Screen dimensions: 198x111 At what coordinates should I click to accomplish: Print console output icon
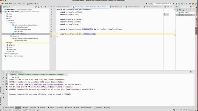point(6,87)
